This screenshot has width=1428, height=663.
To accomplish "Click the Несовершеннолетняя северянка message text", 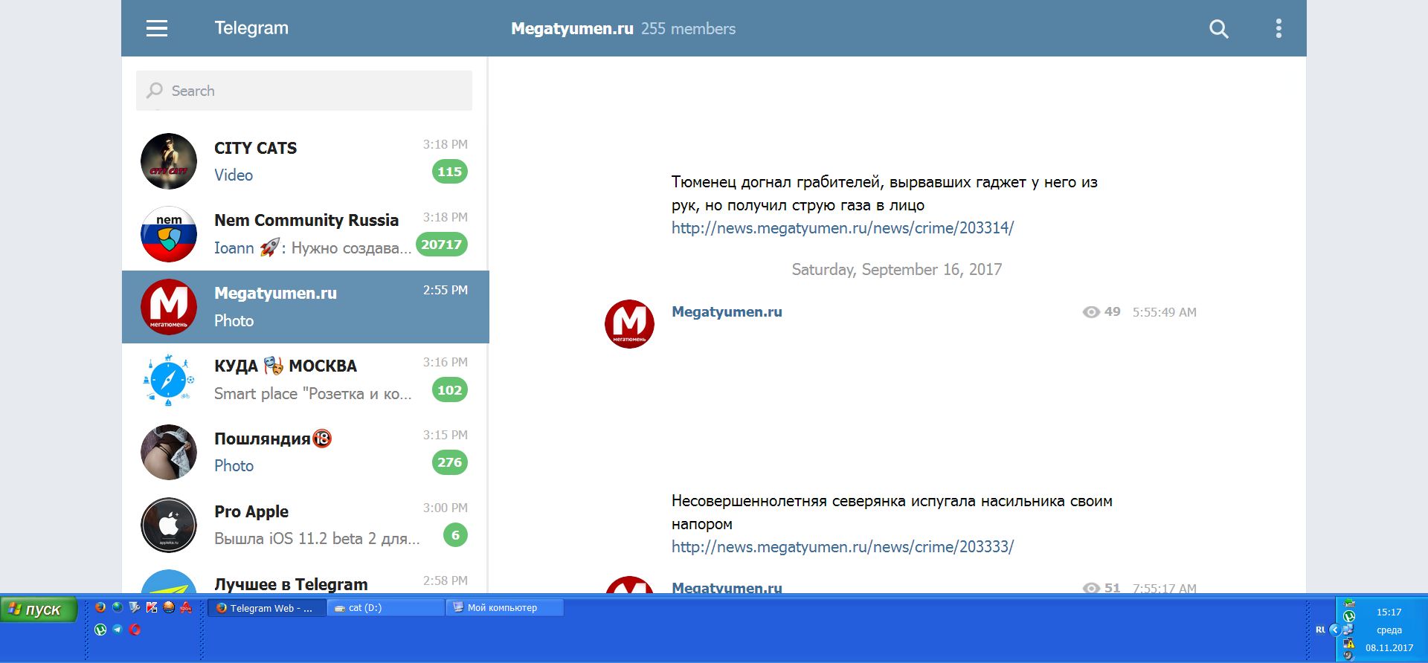I will [x=892, y=512].
